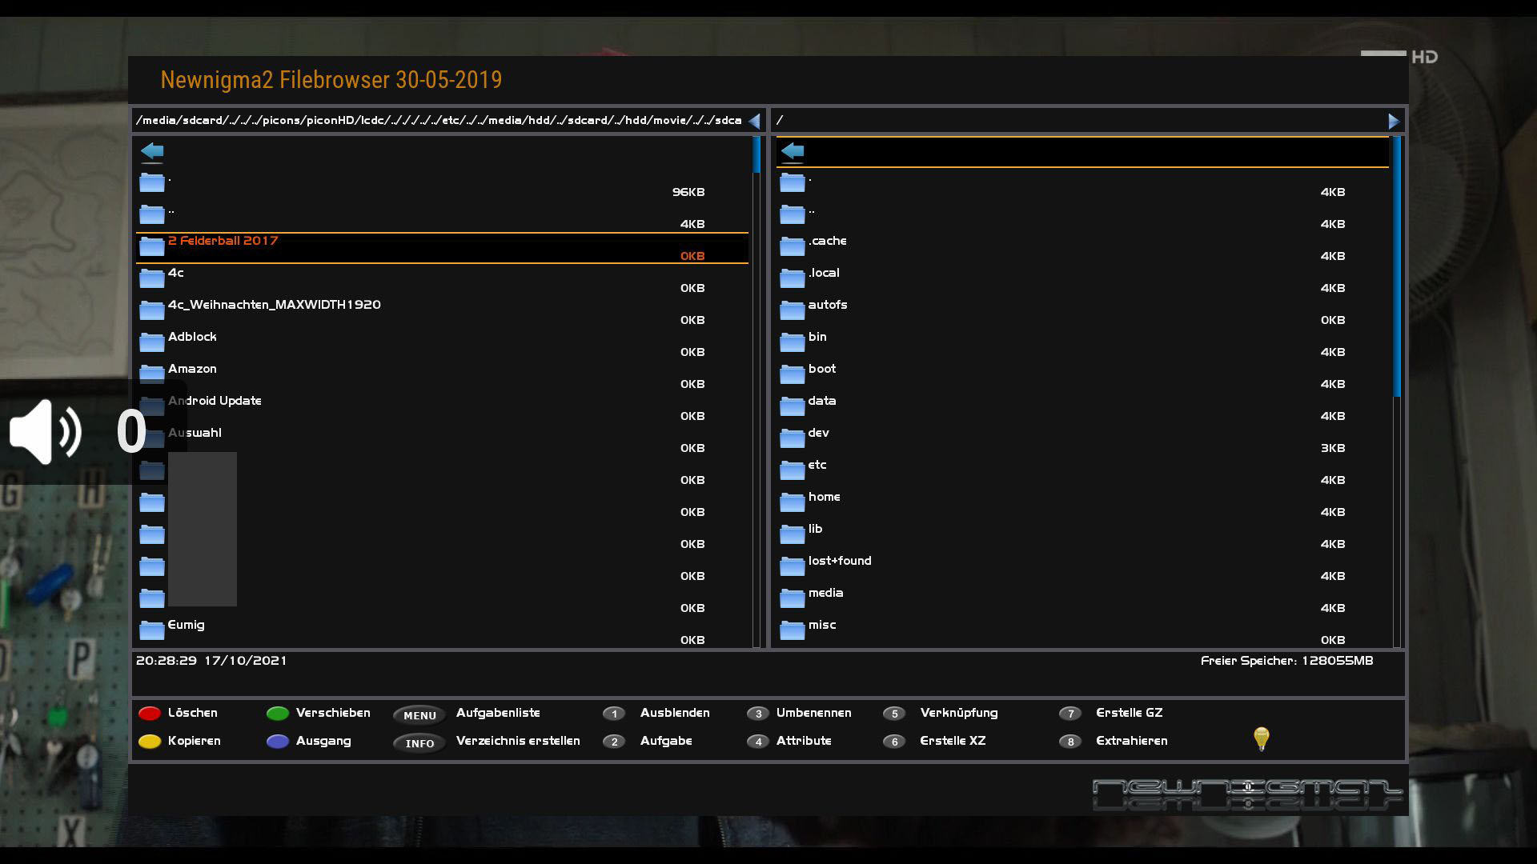This screenshot has height=864, width=1537.
Task: Select the media folder in the right pane
Action: click(x=825, y=593)
